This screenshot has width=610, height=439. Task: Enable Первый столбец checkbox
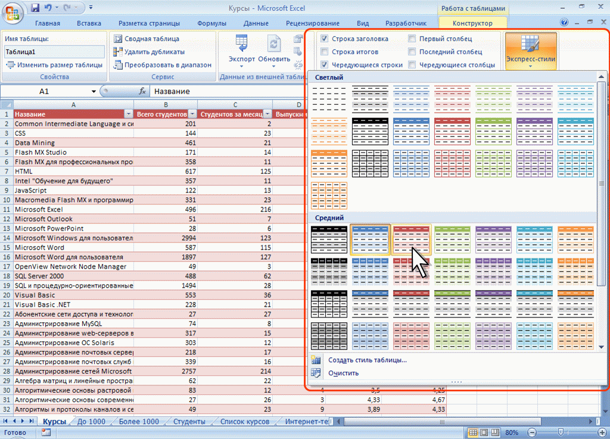pyautogui.click(x=412, y=39)
